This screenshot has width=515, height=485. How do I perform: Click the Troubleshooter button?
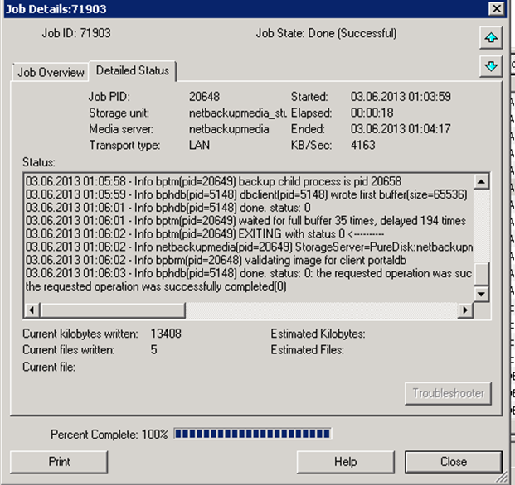pos(449,393)
